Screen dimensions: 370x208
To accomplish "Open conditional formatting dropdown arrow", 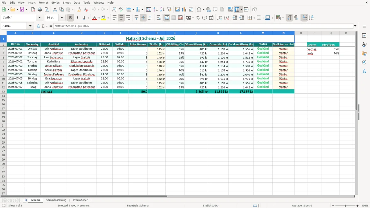I will pyautogui.click(x=283, y=18).
